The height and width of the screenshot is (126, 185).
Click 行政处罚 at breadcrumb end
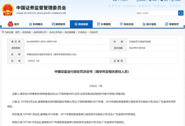click(x=94, y=32)
